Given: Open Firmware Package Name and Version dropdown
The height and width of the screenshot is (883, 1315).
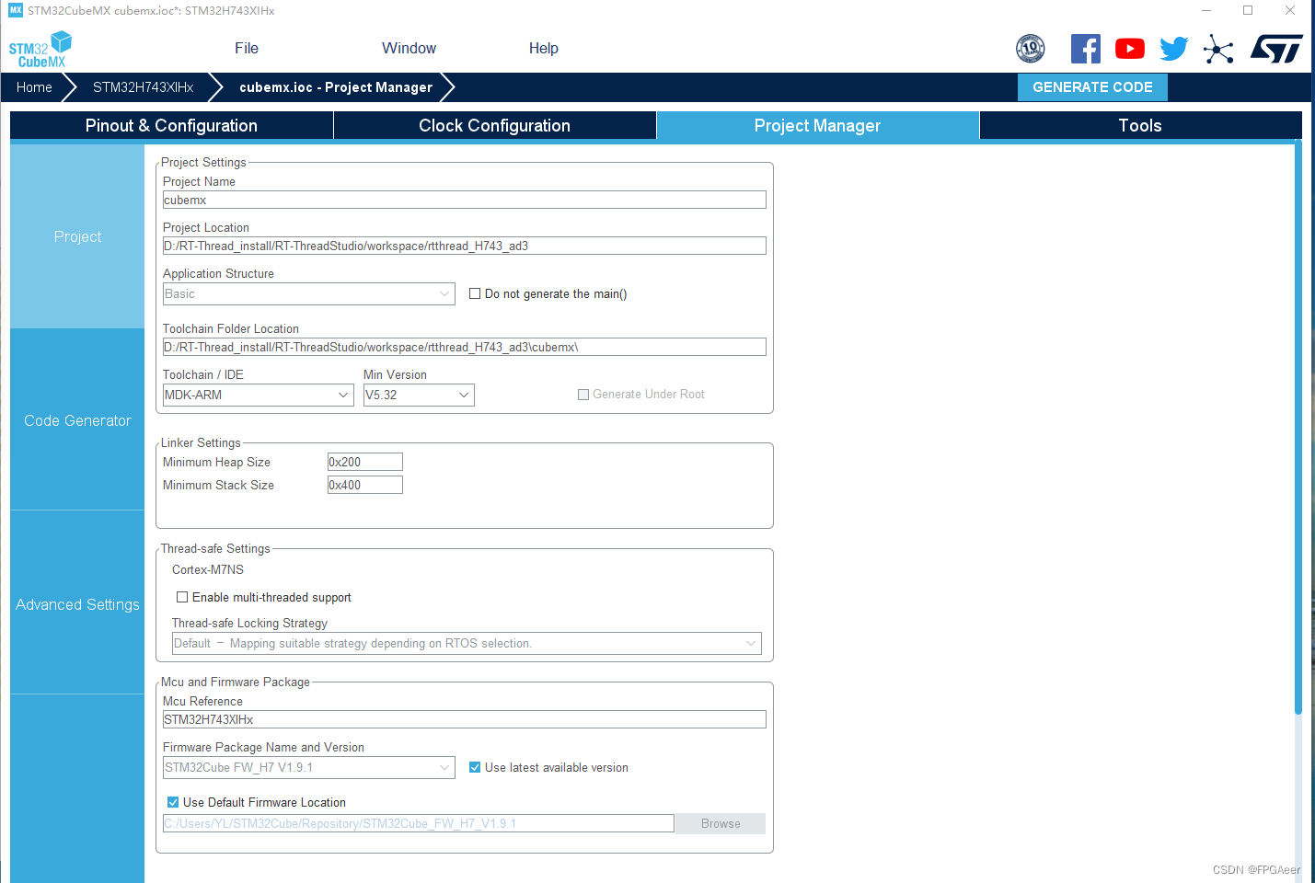Looking at the screenshot, I should point(309,767).
